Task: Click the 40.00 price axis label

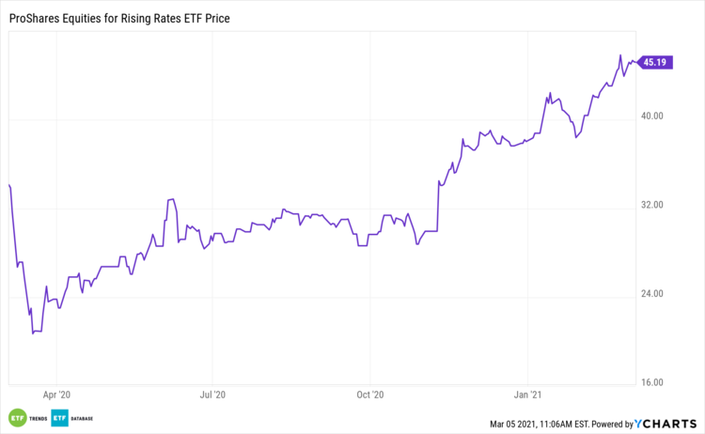Action: (x=652, y=116)
